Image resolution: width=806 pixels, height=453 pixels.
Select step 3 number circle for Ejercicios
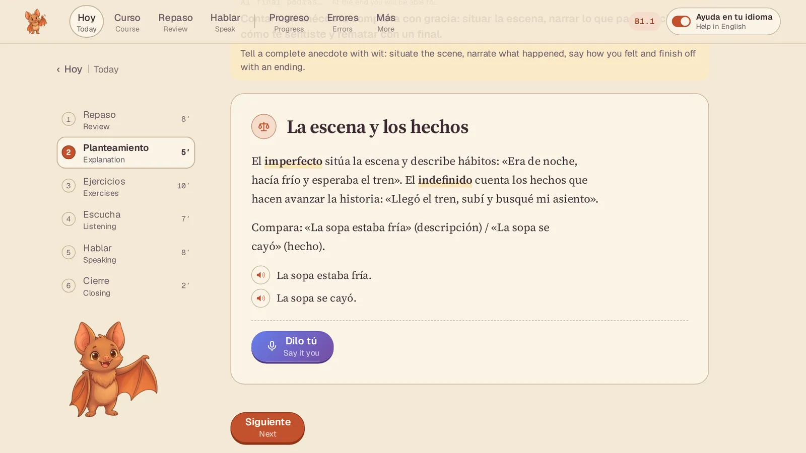(69, 186)
